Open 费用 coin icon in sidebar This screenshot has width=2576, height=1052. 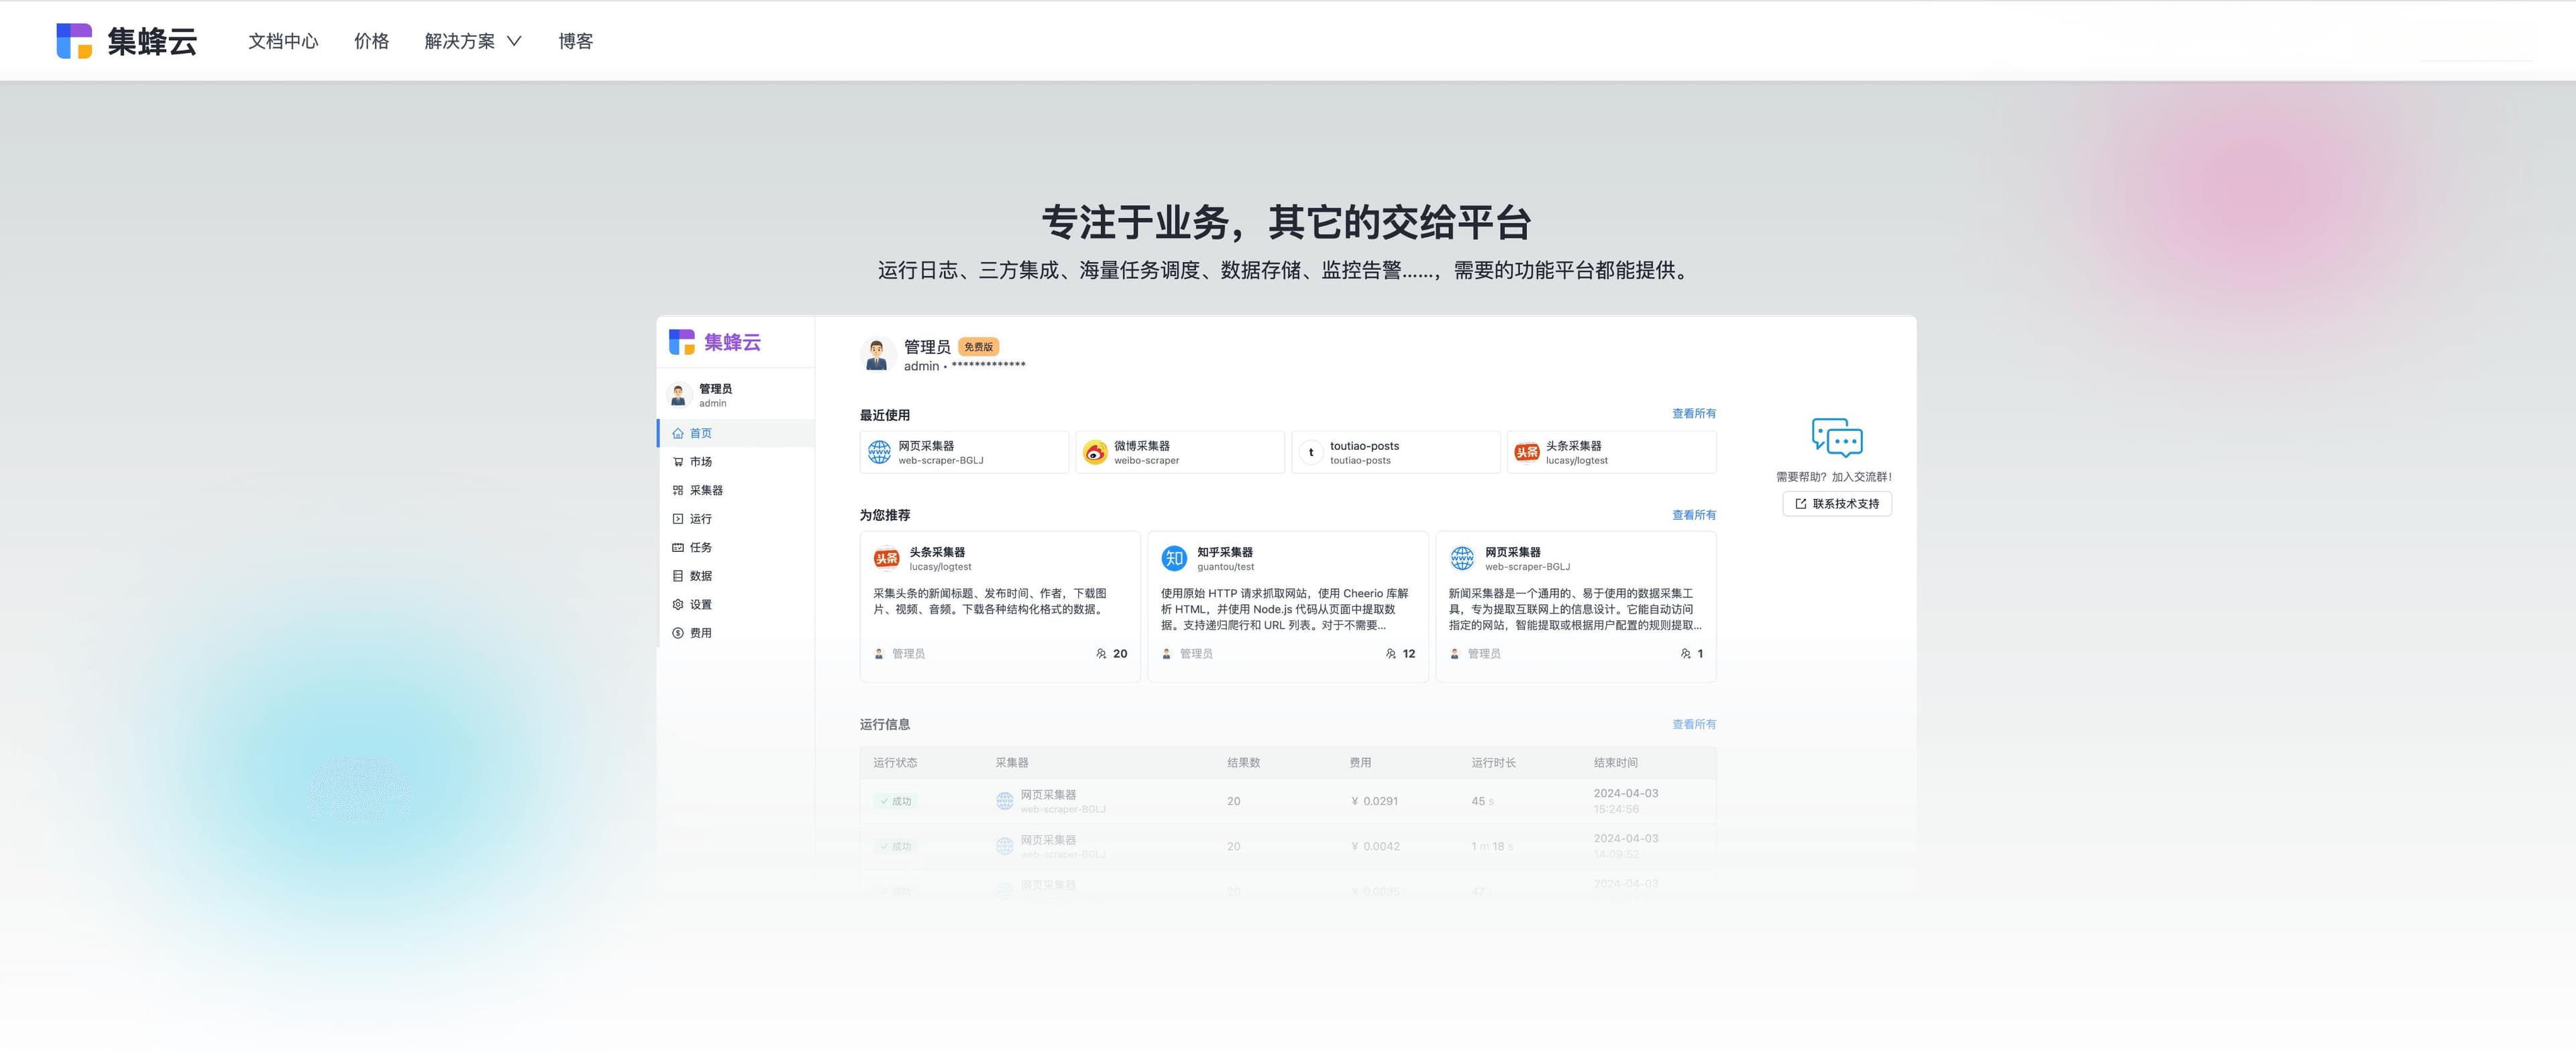[678, 632]
